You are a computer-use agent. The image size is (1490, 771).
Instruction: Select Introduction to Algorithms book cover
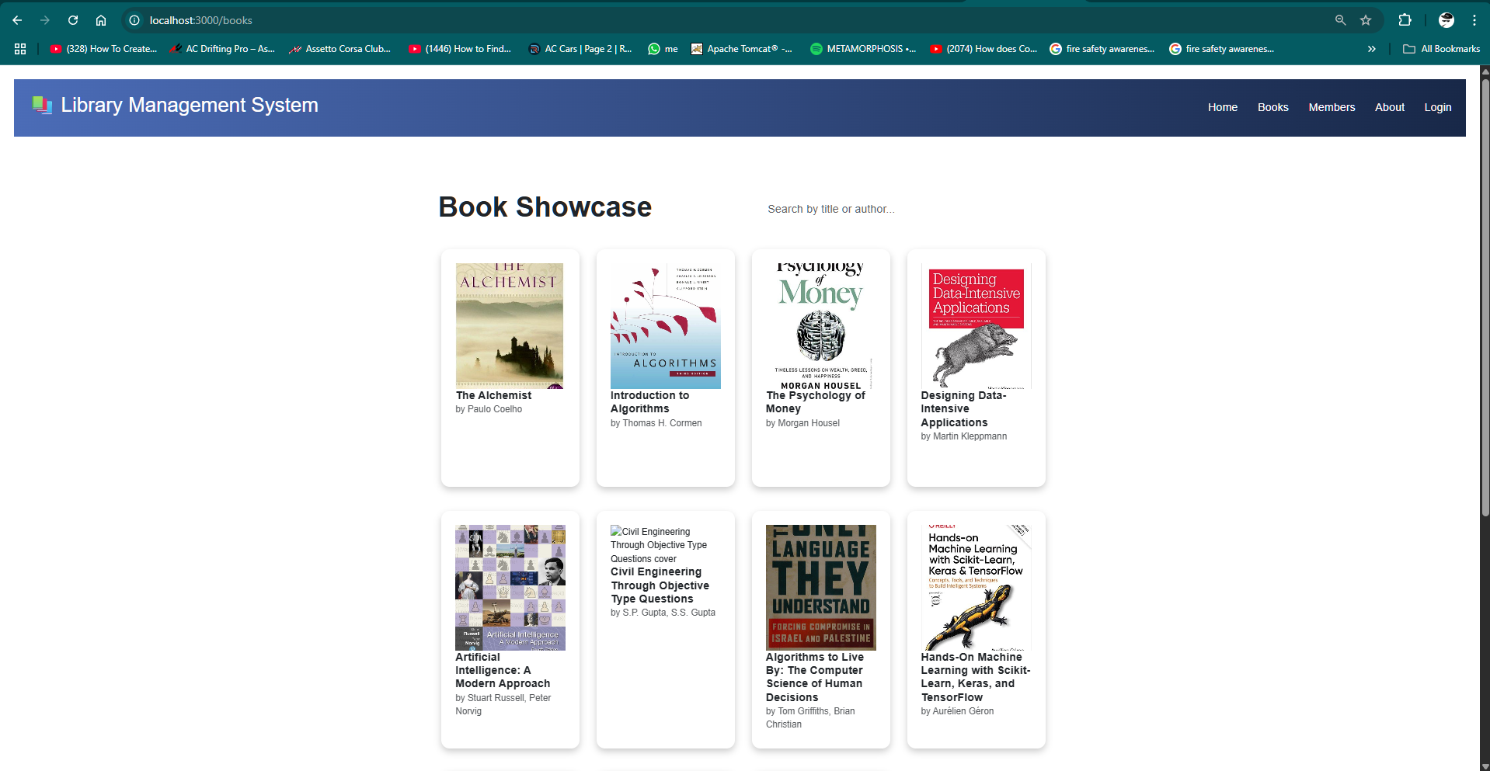click(x=666, y=326)
